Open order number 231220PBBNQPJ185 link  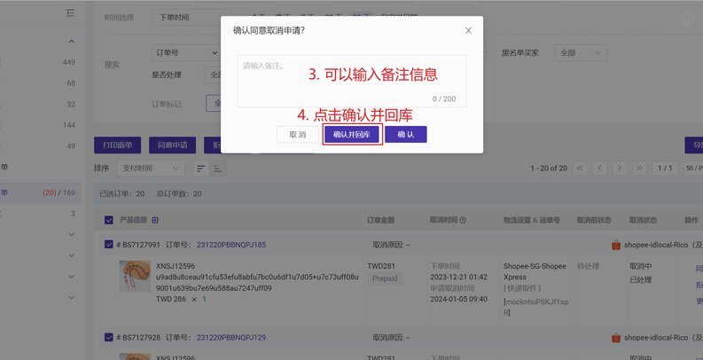point(231,245)
